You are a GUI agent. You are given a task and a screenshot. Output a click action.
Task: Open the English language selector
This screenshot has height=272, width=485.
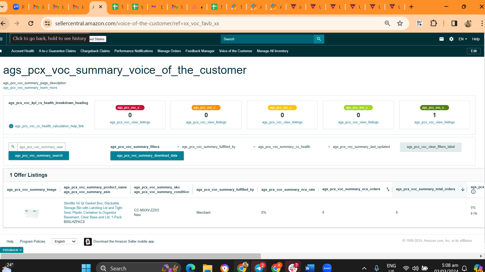(x=65, y=242)
